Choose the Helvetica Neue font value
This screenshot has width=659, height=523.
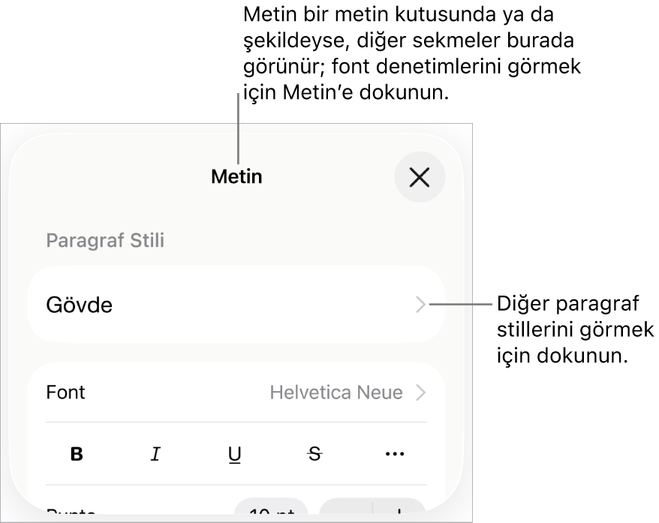(336, 392)
